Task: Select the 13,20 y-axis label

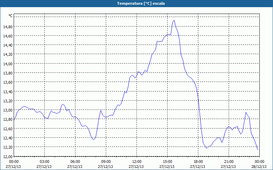Action: coord(8,101)
